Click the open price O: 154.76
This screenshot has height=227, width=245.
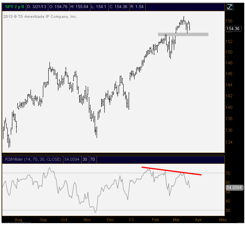coord(58,7)
